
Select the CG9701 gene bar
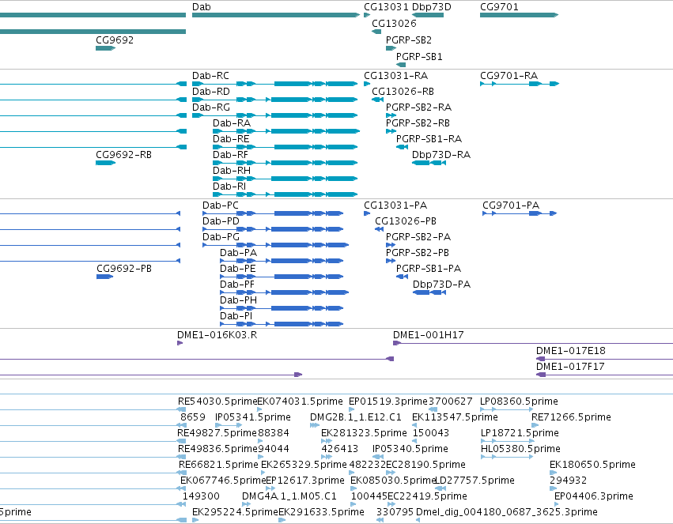pyautogui.click(x=519, y=15)
